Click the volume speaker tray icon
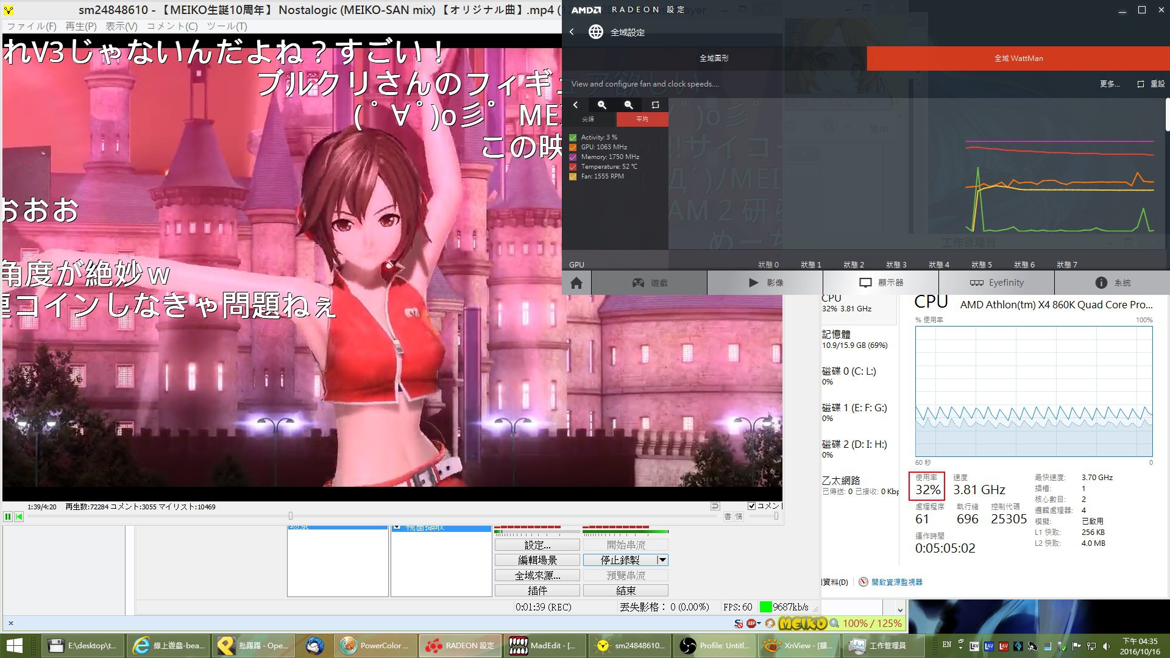Viewport: 1170px width, 658px height. (x=1107, y=646)
